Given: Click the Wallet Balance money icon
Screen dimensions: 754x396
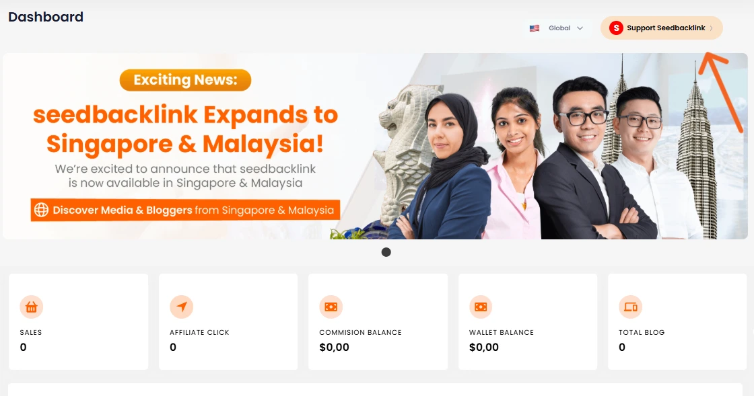Looking at the screenshot, I should point(481,307).
